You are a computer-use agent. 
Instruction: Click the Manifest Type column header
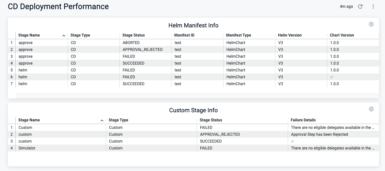click(239, 35)
